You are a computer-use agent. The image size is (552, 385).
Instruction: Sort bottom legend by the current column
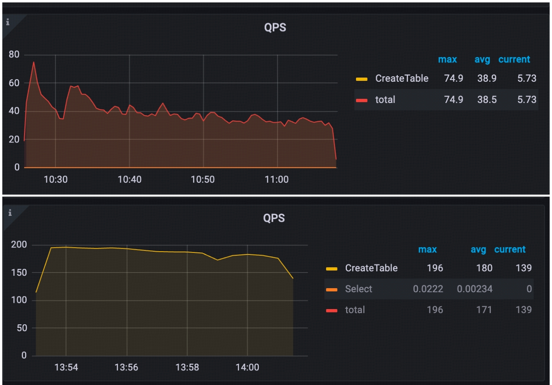[x=510, y=249]
